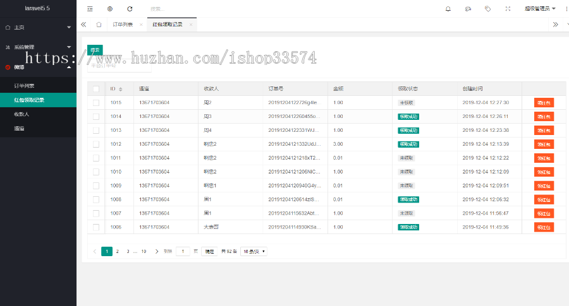Check the row checkbox for ID 1007
The width and height of the screenshot is (569, 306).
(96, 214)
